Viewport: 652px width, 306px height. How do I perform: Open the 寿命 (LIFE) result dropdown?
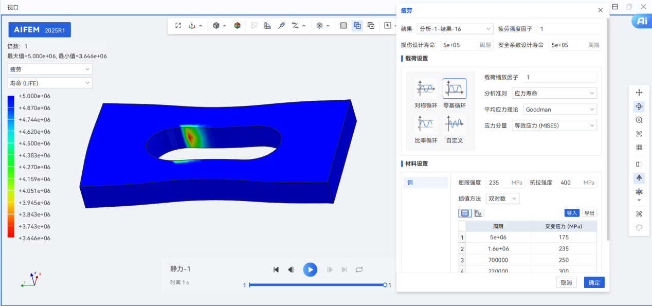click(50, 83)
